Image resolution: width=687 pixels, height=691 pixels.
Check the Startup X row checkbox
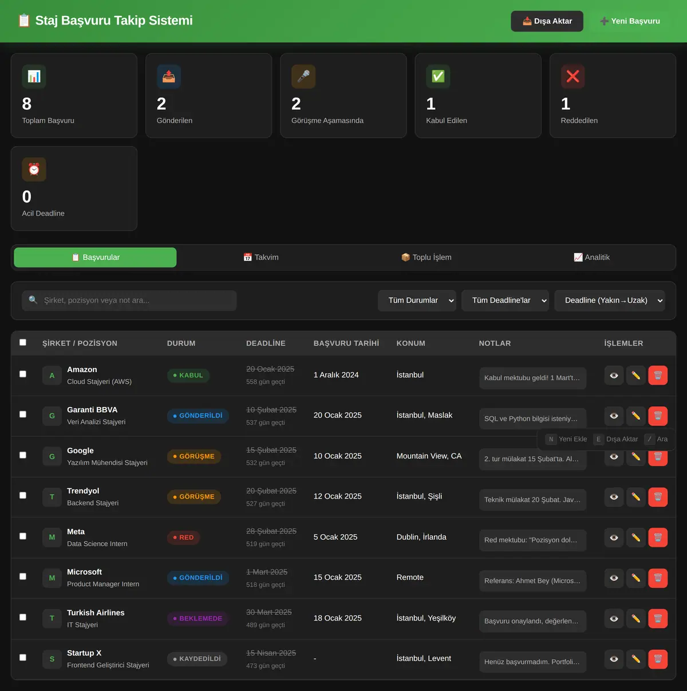point(23,657)
